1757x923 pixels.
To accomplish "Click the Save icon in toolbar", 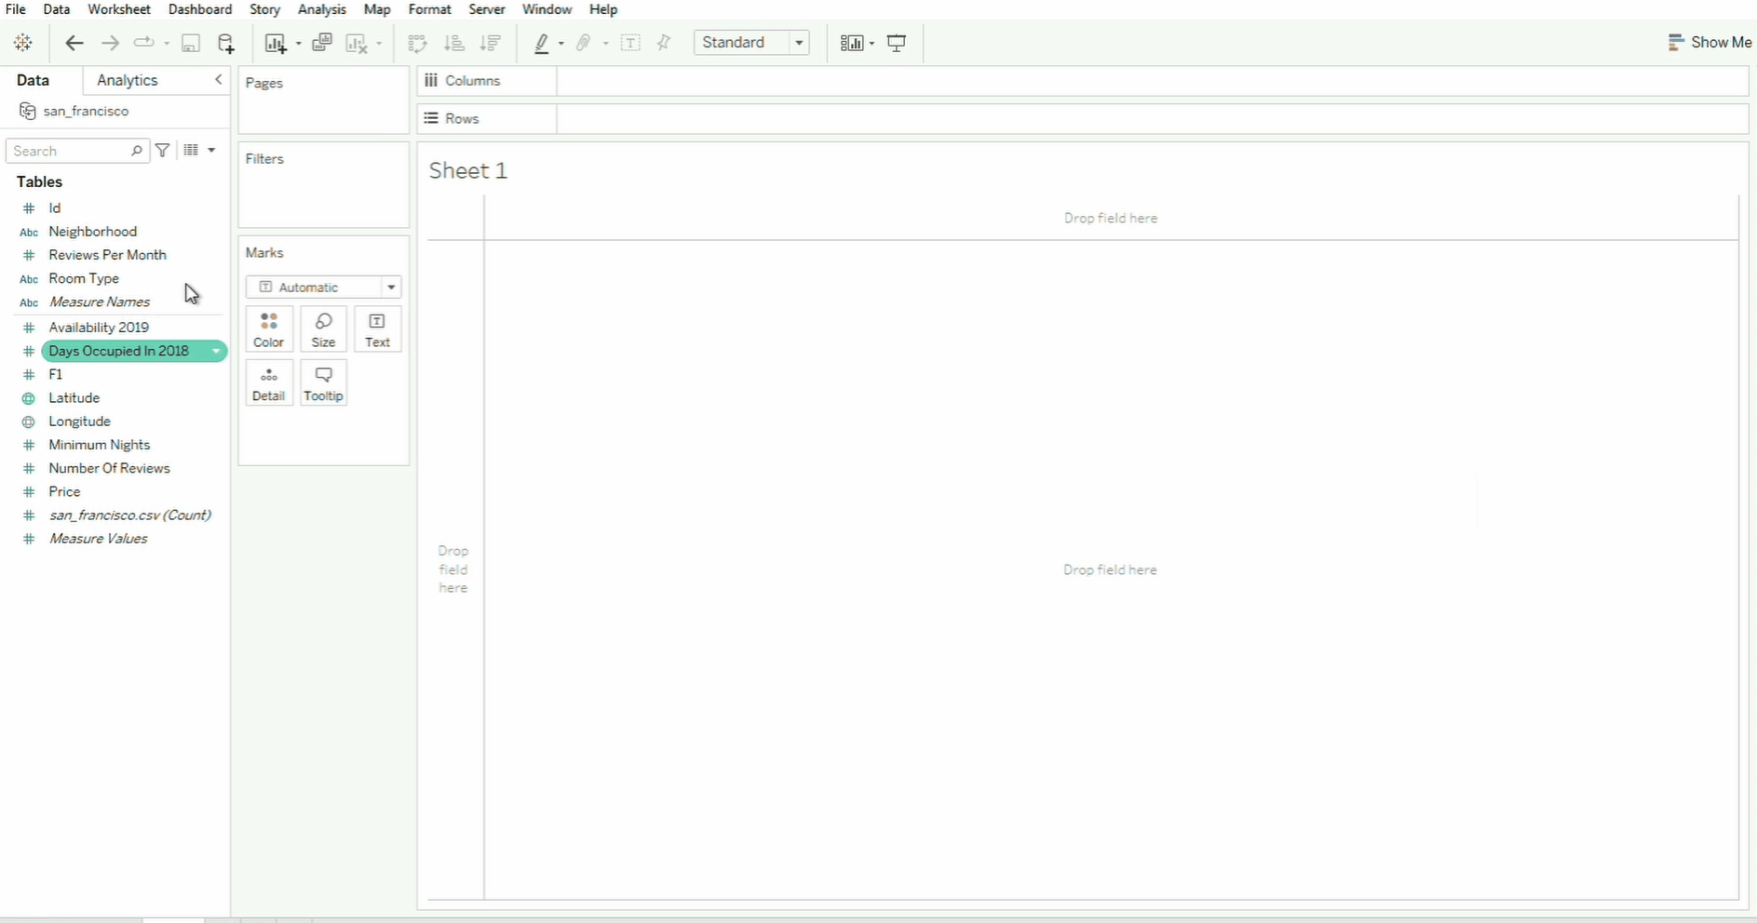I will point(190,43).
